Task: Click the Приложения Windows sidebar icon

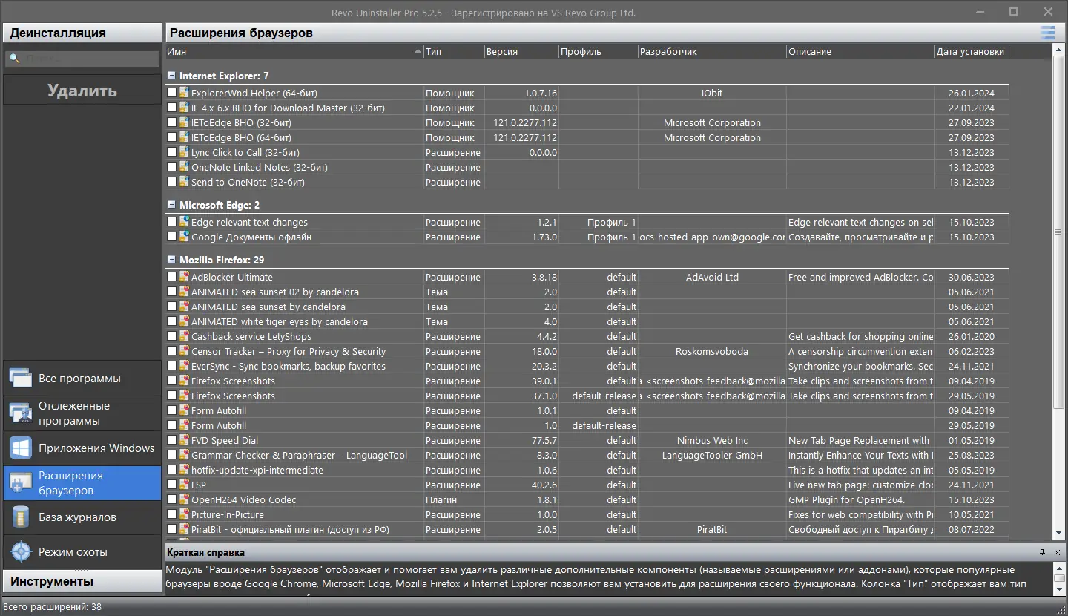Action: (x=20, y=448)
